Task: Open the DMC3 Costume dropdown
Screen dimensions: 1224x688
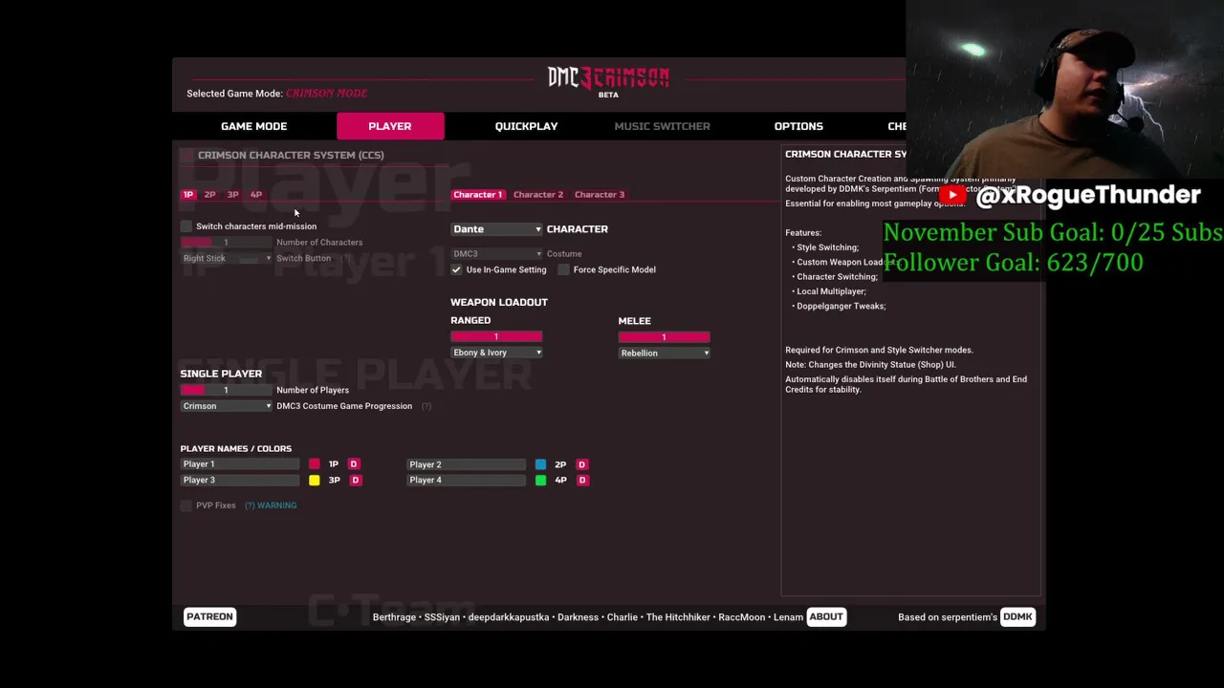Action: (x=496, y=254)
